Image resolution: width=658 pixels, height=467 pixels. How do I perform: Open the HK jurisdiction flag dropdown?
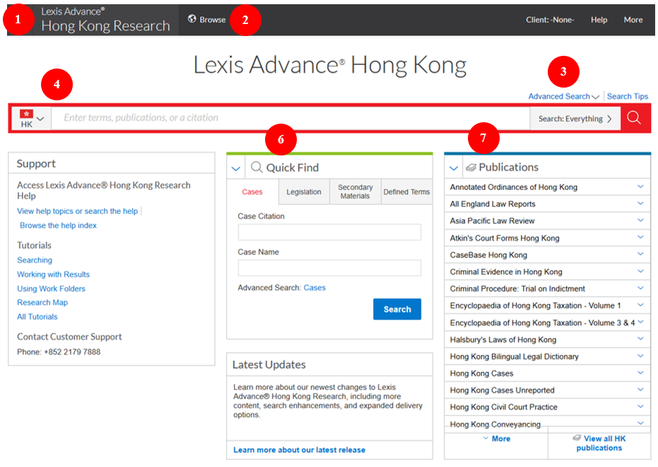point(32,118)
